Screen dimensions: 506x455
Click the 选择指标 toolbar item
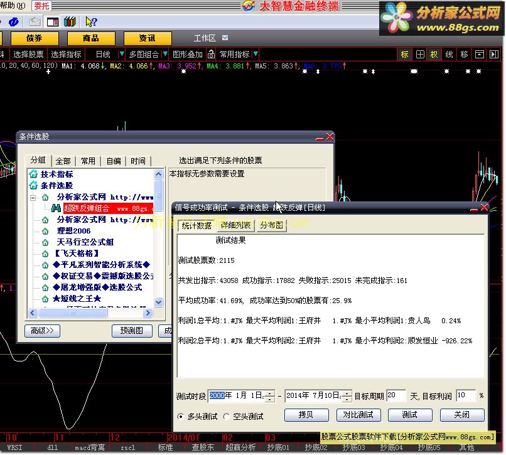(x=66, y=54)
